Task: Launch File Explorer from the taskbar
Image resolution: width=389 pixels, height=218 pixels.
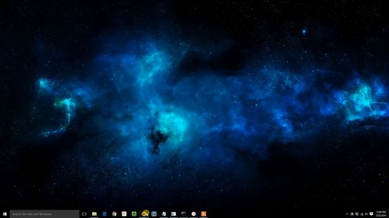Action: [94, 214]
